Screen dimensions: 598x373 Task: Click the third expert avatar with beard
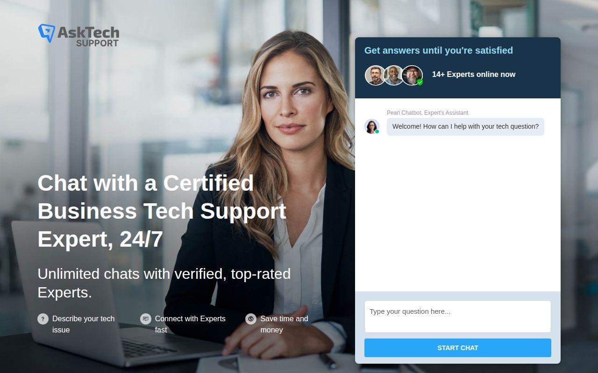[x=412, y=75]
